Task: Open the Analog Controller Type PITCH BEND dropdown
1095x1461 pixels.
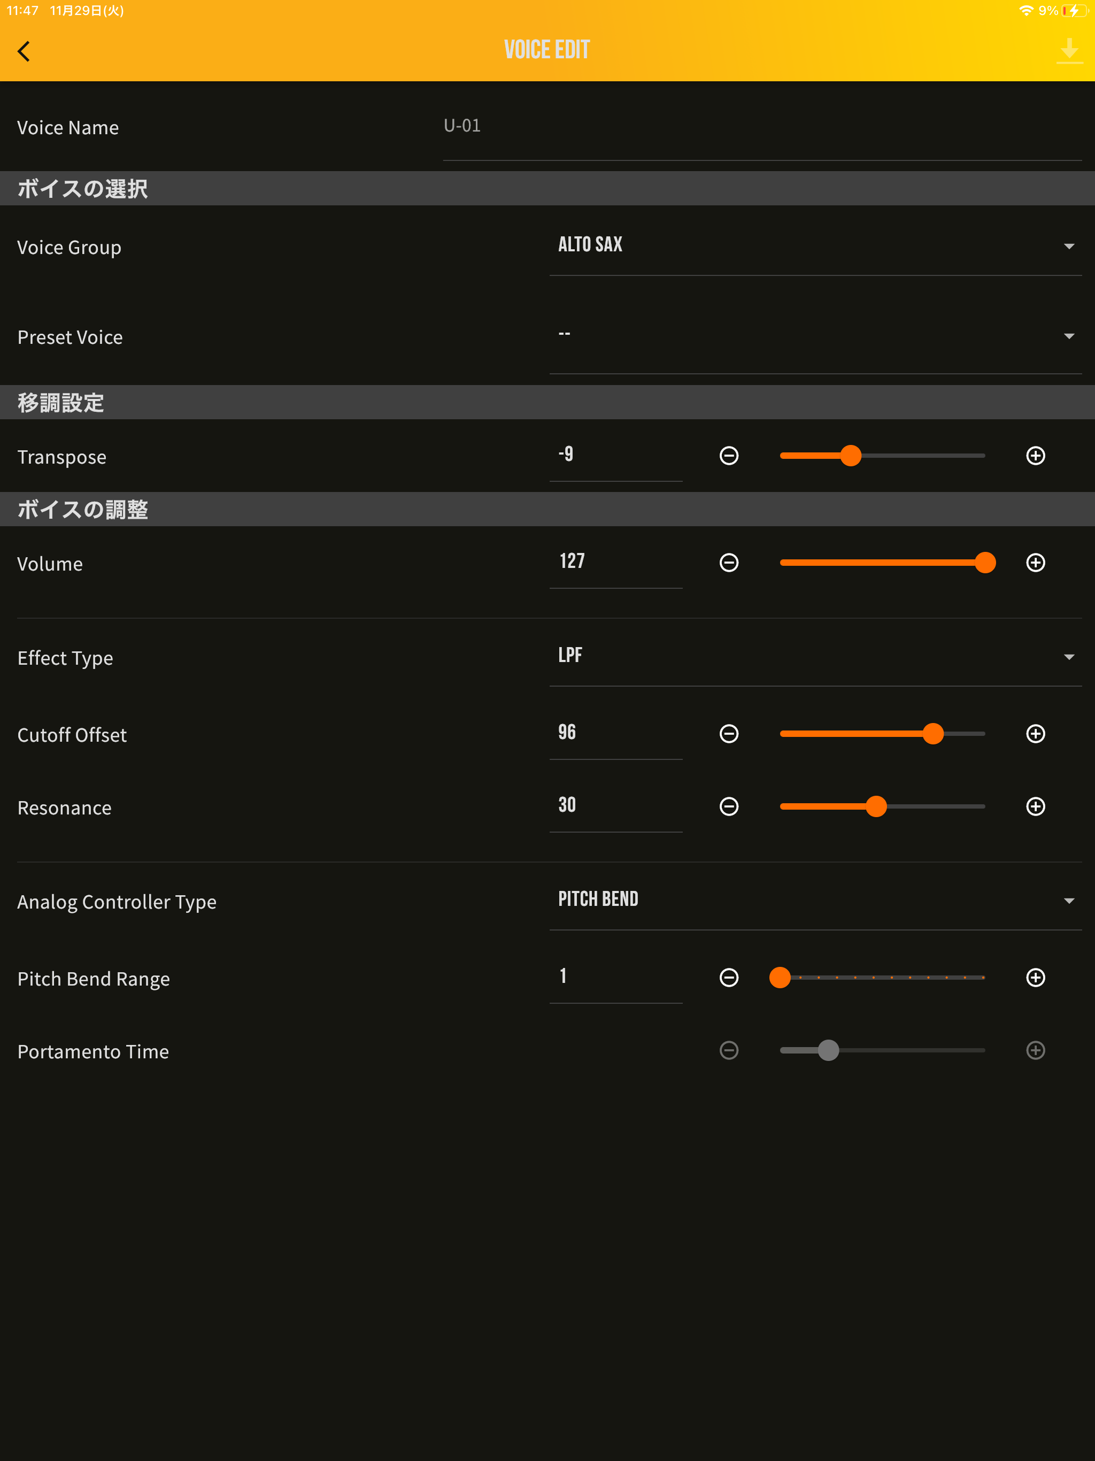Action: tap(815, 900)
